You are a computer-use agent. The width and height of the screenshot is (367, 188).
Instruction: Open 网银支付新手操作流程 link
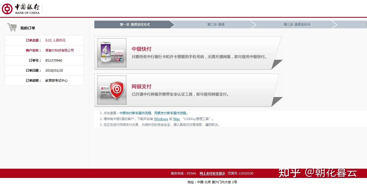pos(170,113)
